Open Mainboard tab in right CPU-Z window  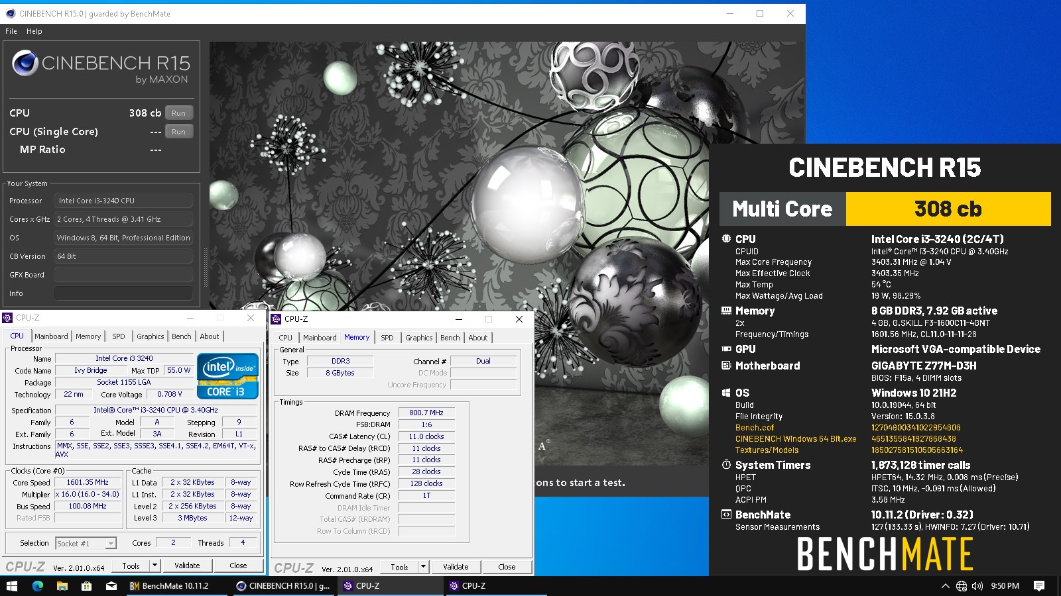coord(320,338)
